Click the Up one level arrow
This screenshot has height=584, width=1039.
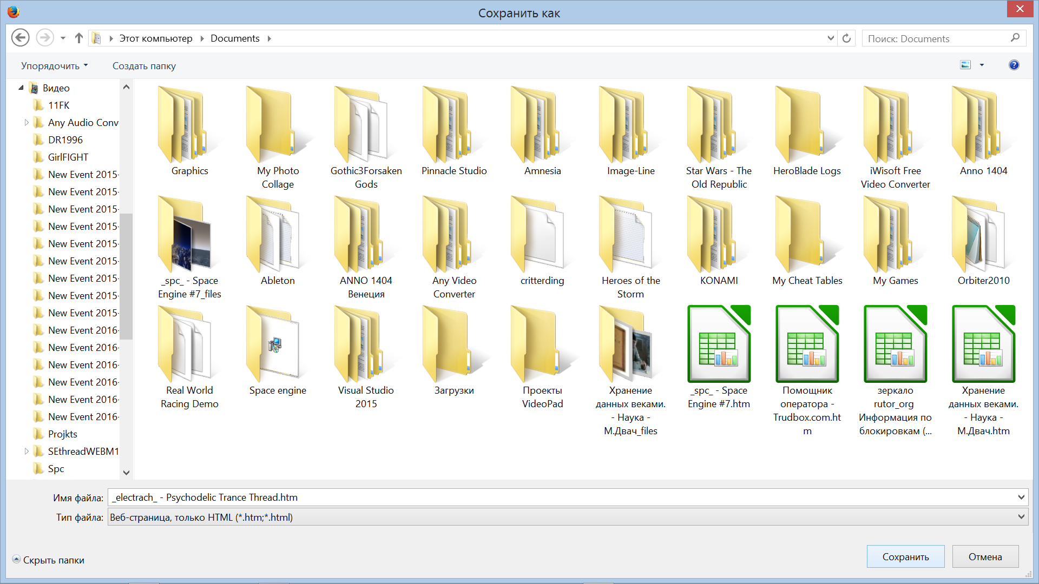(79, 38)
